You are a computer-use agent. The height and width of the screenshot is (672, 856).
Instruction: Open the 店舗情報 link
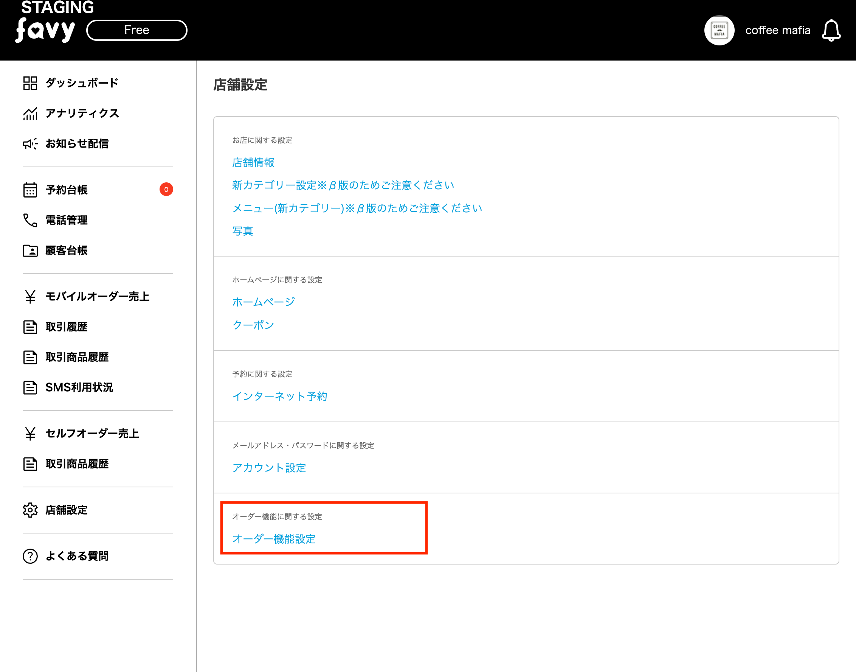(x=253, y=162)
